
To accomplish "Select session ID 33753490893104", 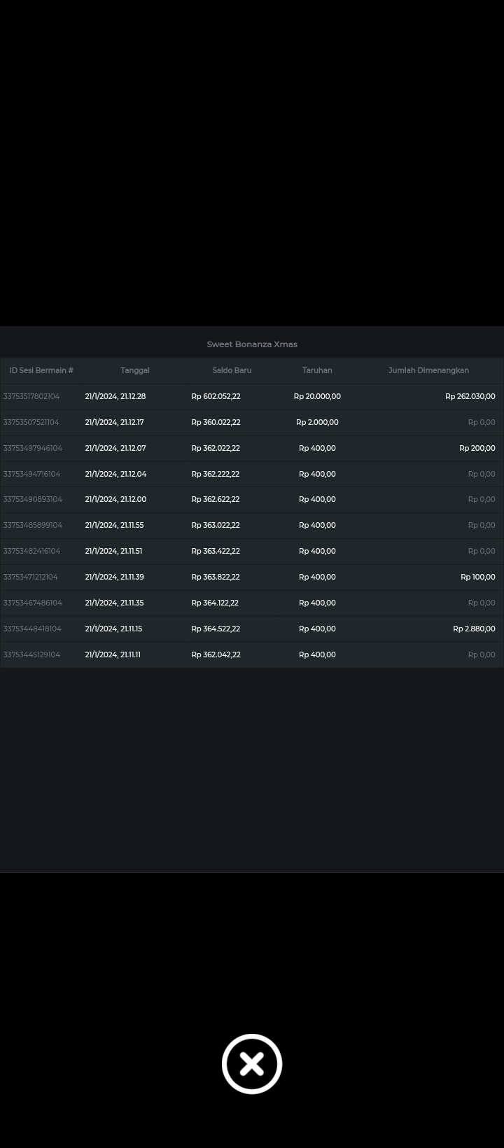I will pos(33,499).
